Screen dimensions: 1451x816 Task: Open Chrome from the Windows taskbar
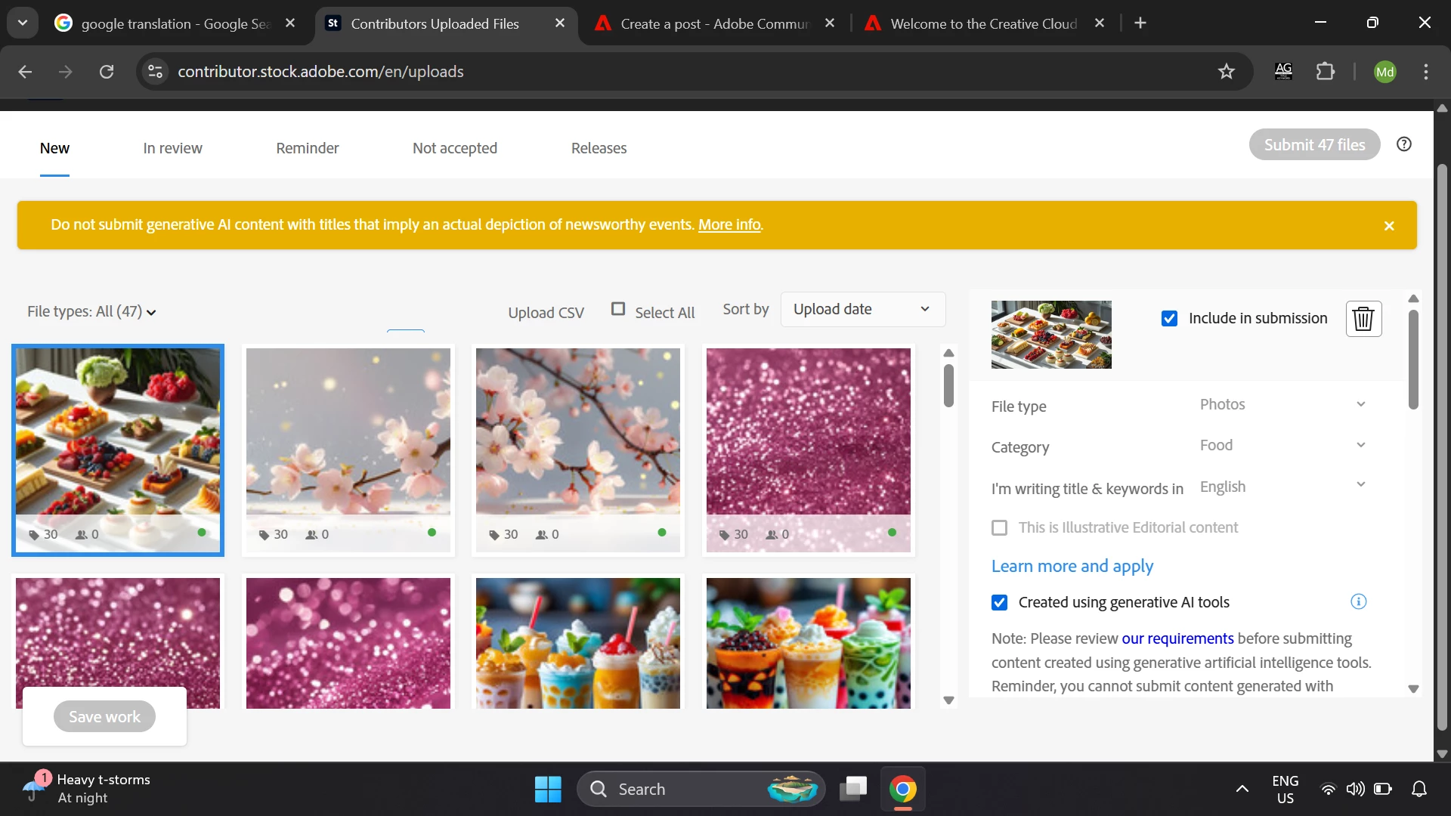pyautogui.click(x=902, y=790)
